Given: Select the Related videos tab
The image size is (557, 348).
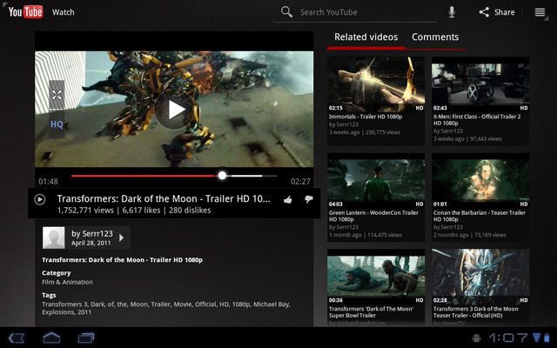Looking at the screenshot, I should tap(366, 37).
